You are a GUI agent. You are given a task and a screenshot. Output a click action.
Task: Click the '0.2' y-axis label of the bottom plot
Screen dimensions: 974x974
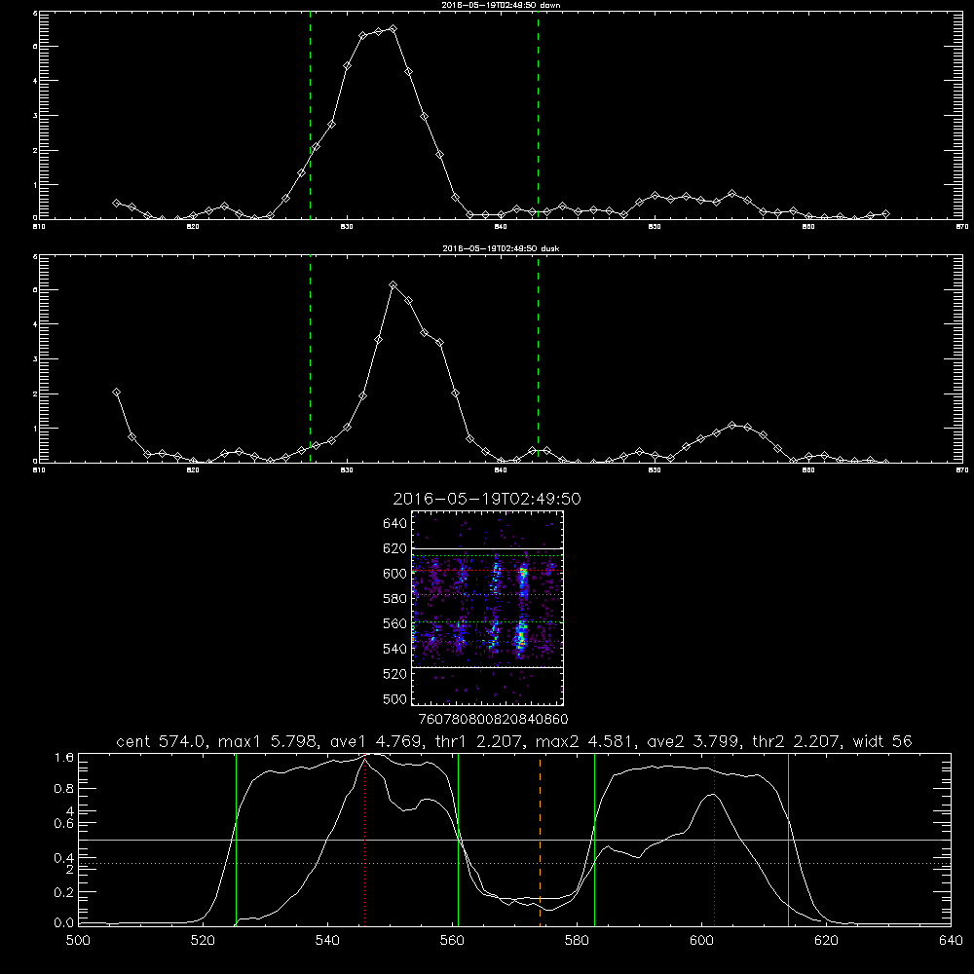pyautogui.click(x=64, y=892)
